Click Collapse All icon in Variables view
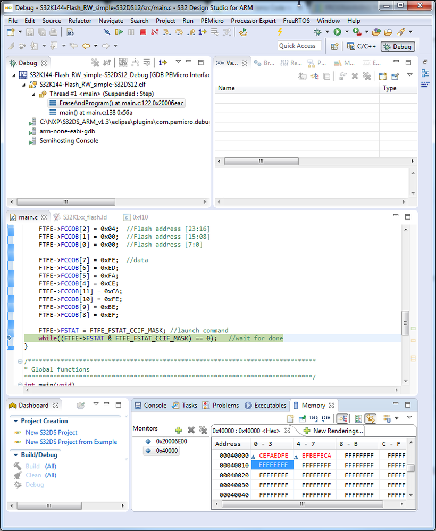The image size is (436, 531). tap(326, 76)
